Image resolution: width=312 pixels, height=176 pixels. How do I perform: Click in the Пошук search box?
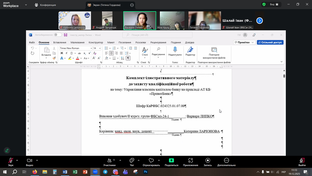coord(157,35)
